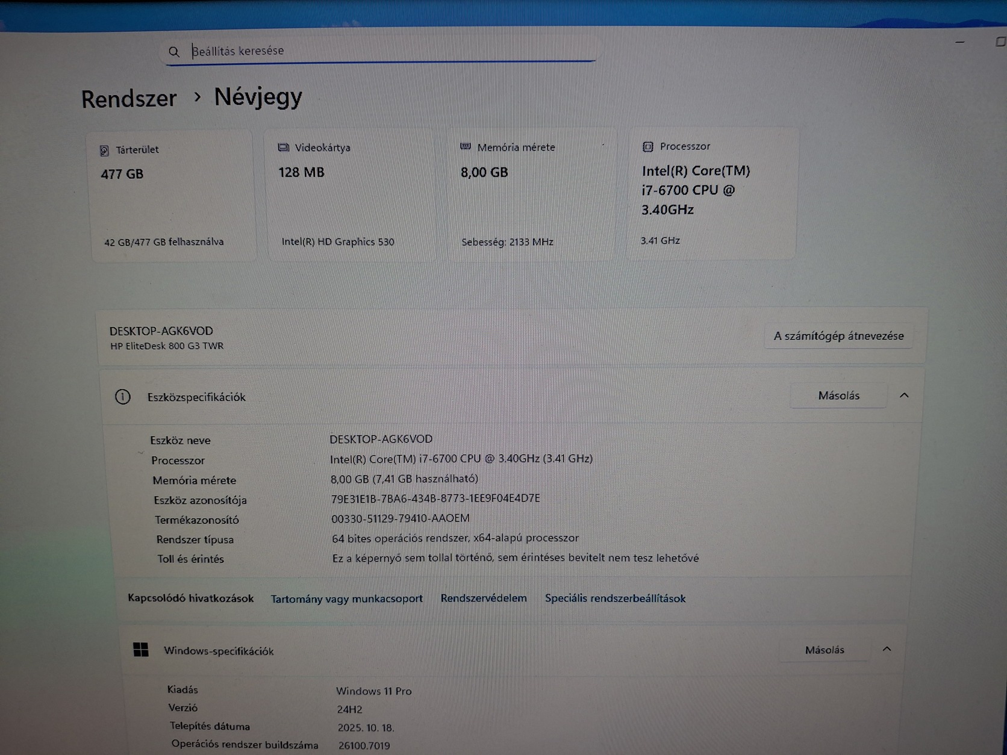The image size is (1007, 755).
Task: Click the Eszköz azonosítója value 79E31E1B-7BA6-434B-8773-1EE9F04E4D7E
Action: [x=435, y=499]
